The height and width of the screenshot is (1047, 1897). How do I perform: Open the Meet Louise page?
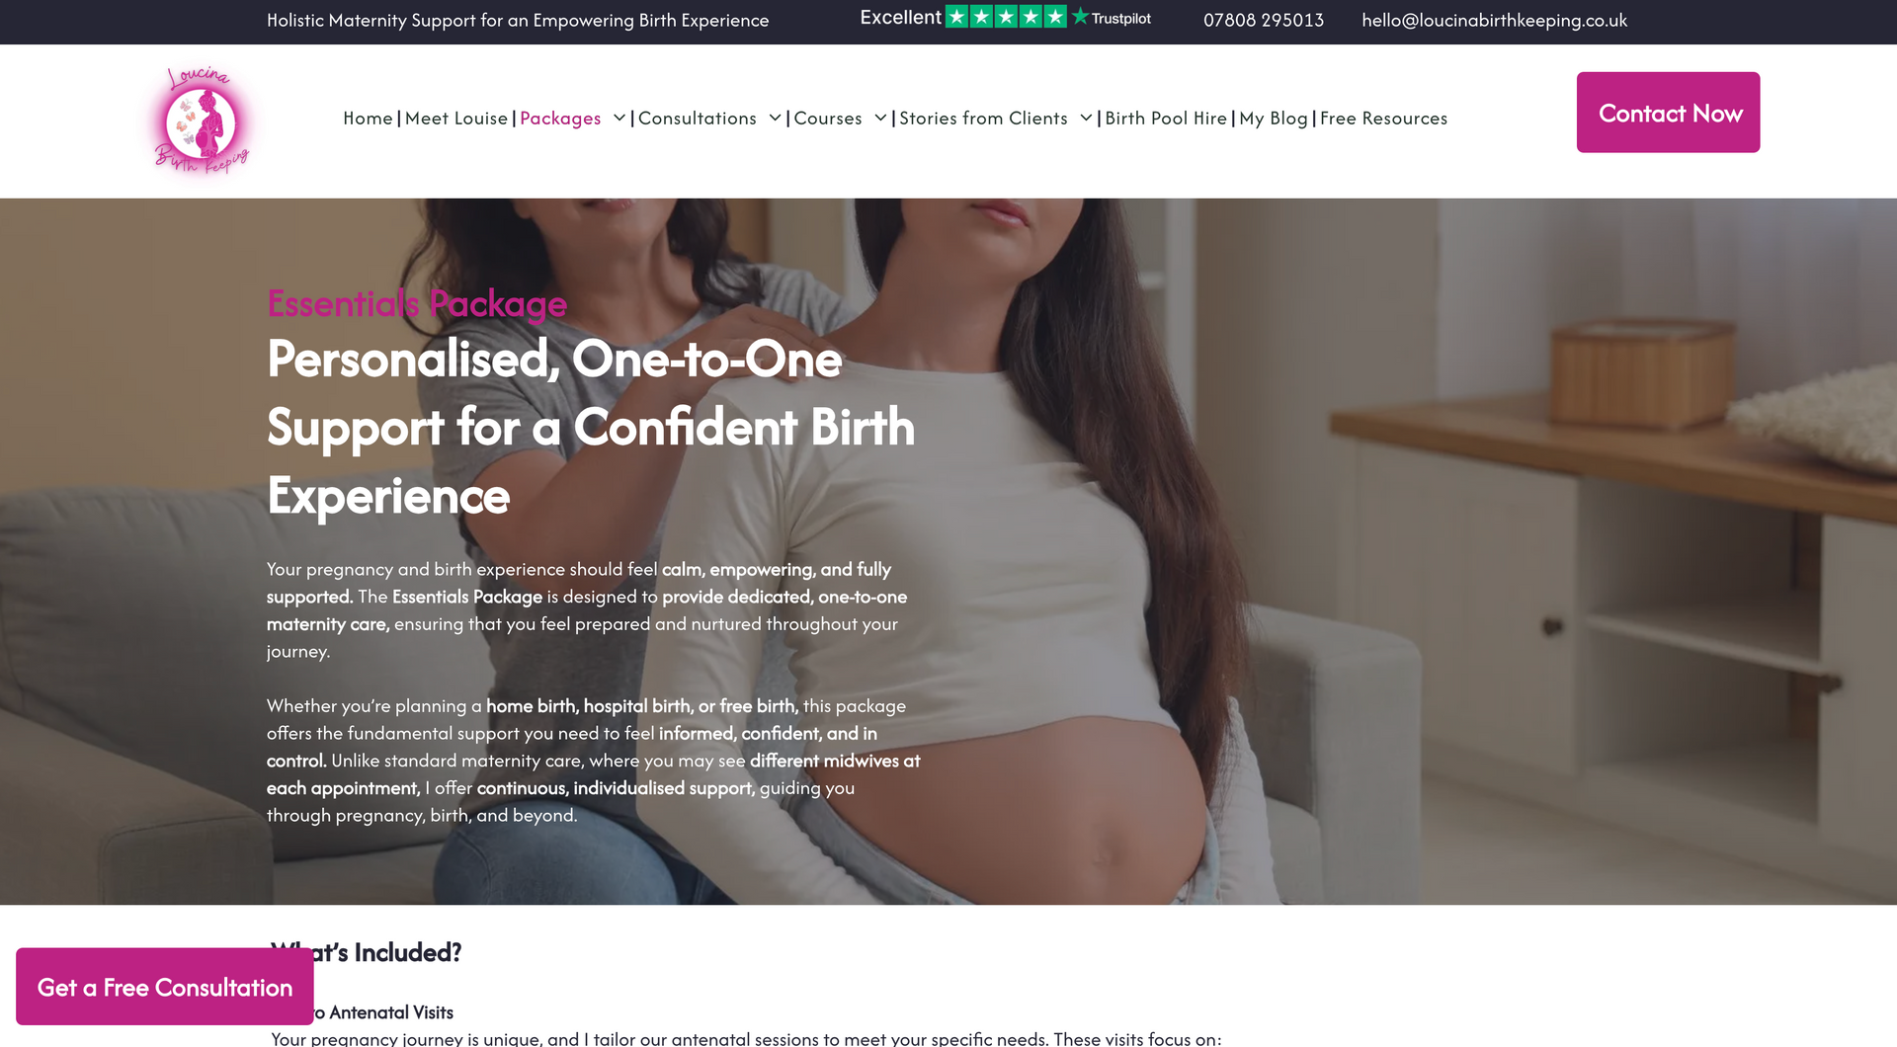coord(456,119)
